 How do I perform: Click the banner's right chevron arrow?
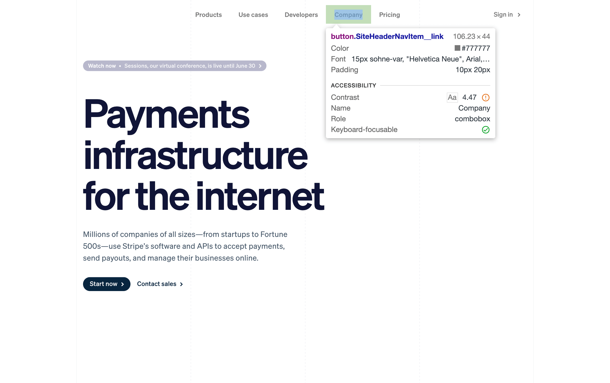tap(260, 66)
